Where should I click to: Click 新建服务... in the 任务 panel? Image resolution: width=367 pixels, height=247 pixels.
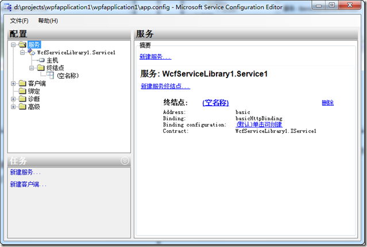25,172
